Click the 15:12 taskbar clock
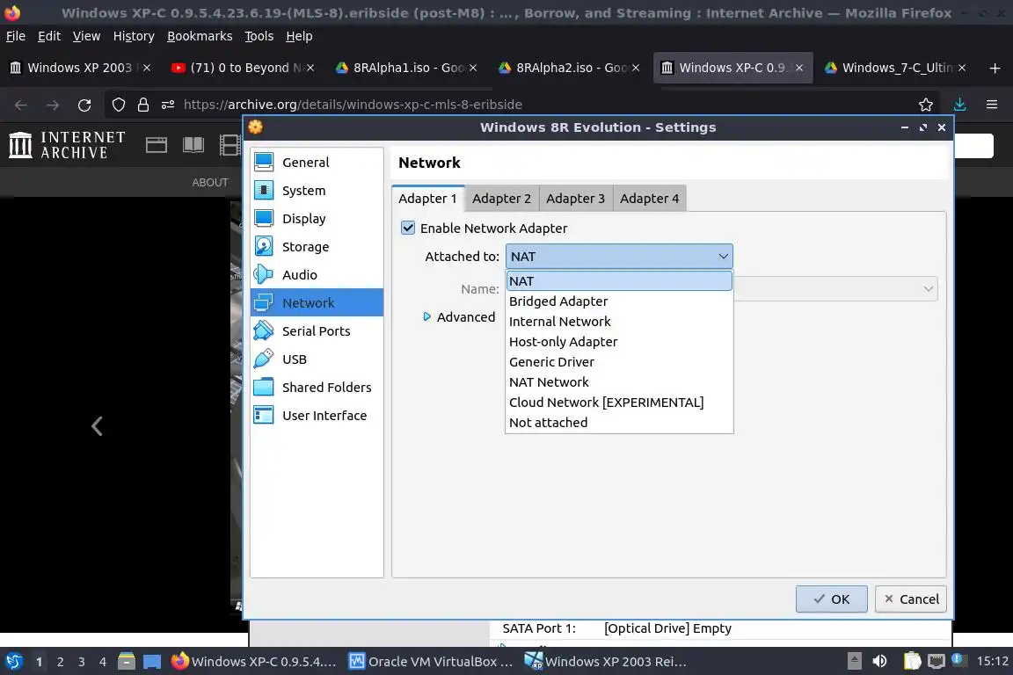The image size is (1013, 675). [992, 661]
